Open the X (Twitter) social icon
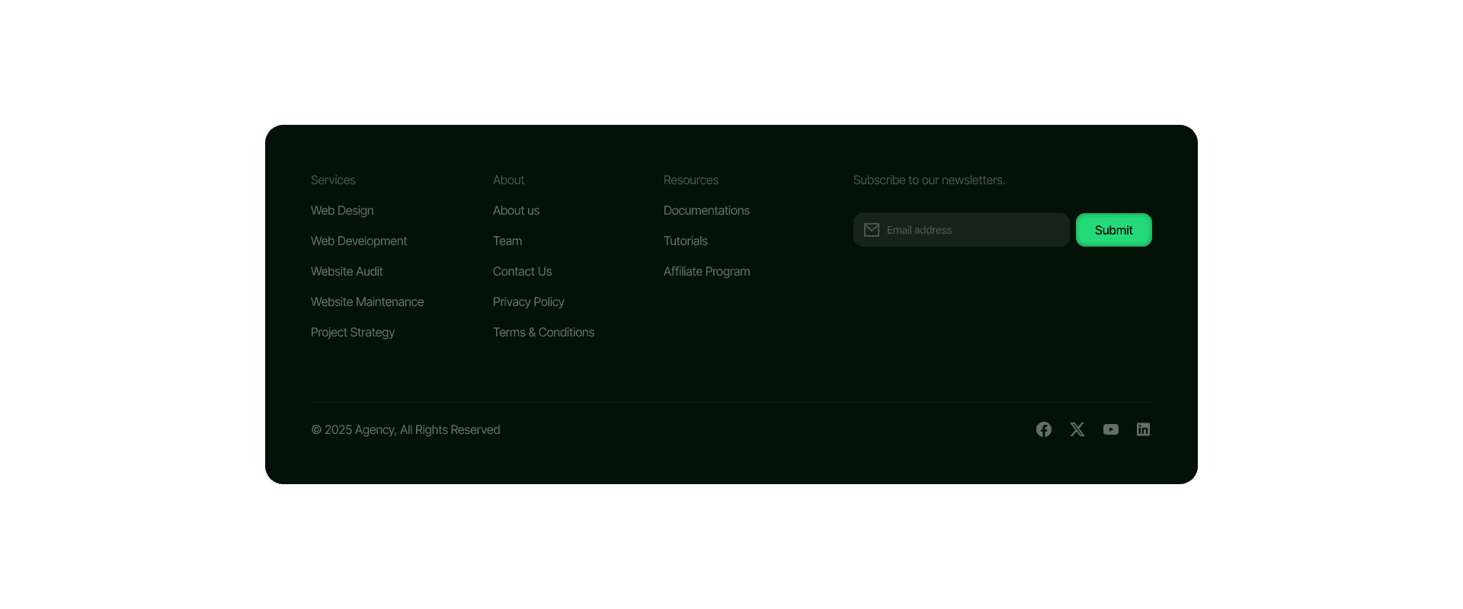 pyautogui.click(x=1077, y=429)
